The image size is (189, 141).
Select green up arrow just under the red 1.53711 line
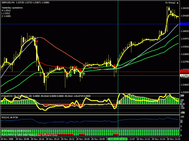[84, 74]
